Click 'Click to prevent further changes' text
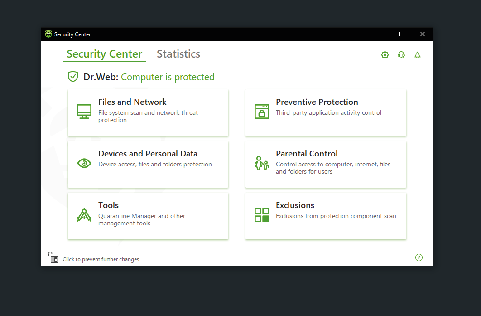The image size is (481, 316). coord(101,259)
